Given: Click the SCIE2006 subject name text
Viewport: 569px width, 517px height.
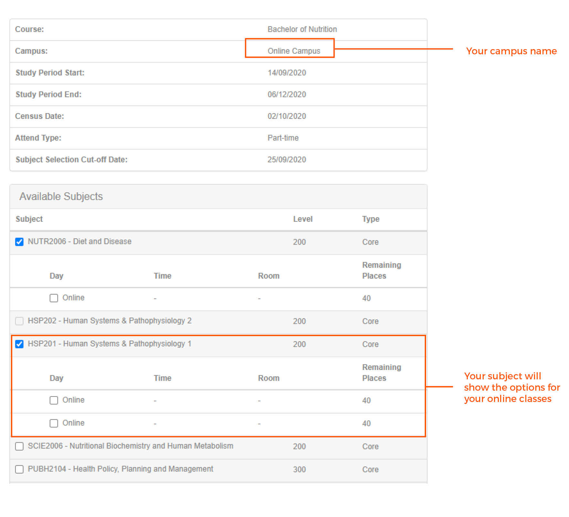Looking at the screenshot, I should click(130, 446).
